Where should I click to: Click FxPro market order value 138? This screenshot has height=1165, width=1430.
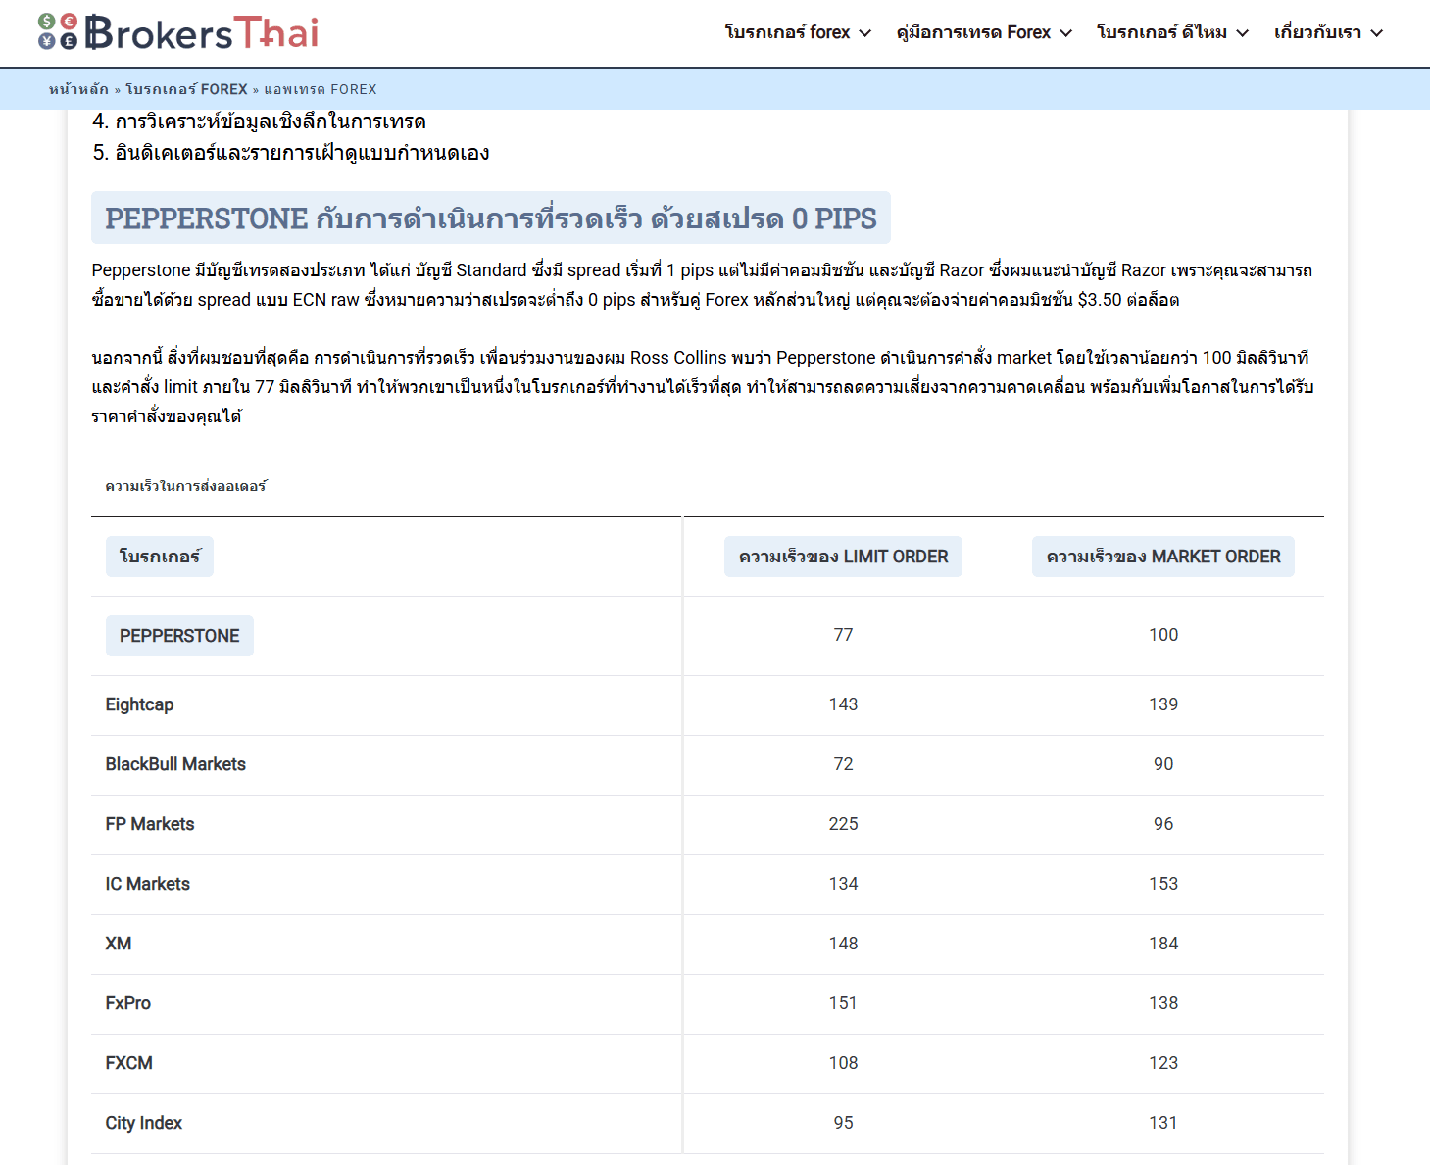click(x=1163, y=1003)
